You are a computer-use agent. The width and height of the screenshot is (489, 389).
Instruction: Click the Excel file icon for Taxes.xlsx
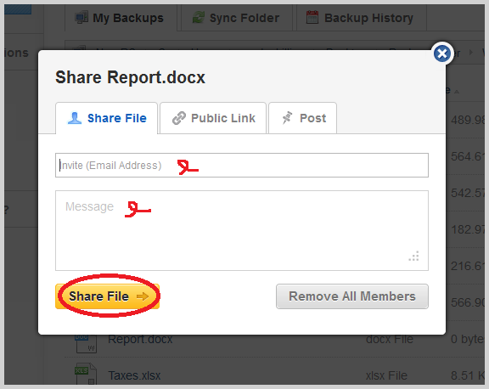tap(86, 374)
